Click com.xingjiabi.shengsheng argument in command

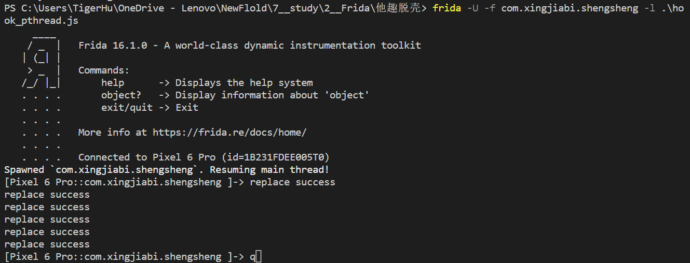pos(570,9)
